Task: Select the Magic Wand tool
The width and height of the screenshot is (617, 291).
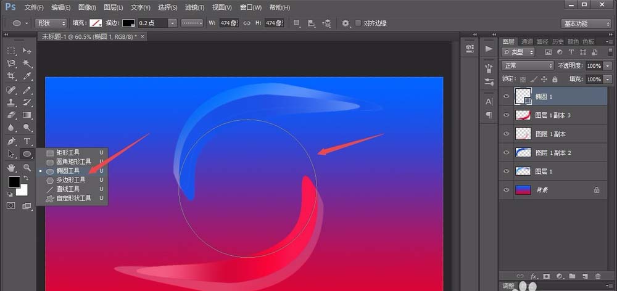Action: [27, 64]
